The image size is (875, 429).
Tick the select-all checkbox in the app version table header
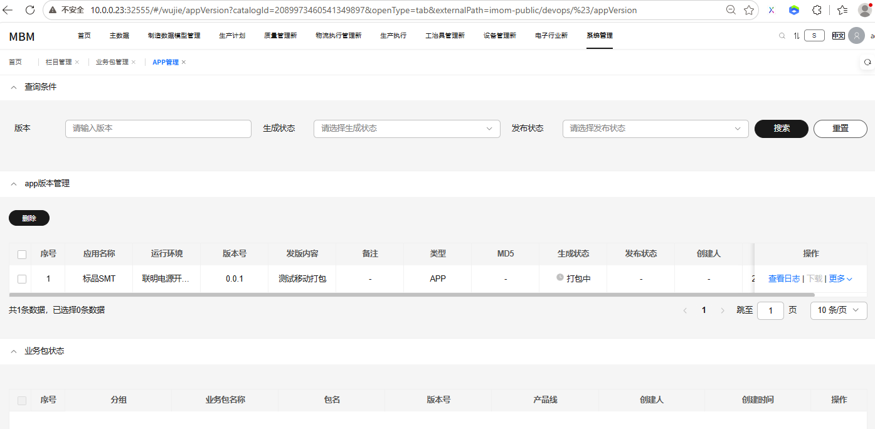click(x=22, y=254)
